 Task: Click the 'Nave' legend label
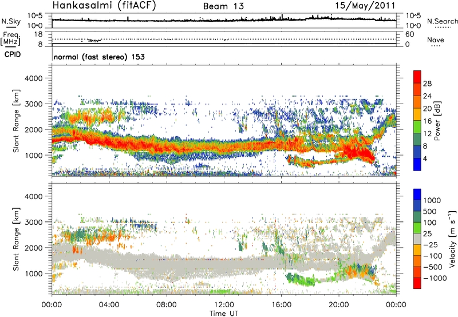tap(436, 39)
